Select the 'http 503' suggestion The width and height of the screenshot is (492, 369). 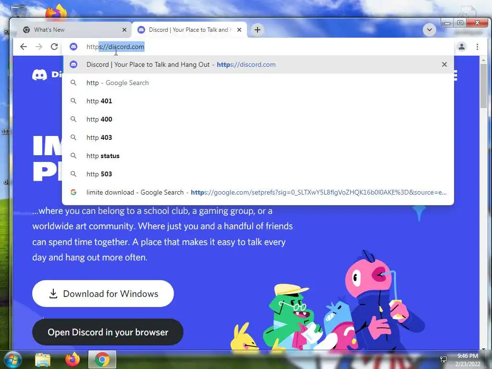[258, 174]
